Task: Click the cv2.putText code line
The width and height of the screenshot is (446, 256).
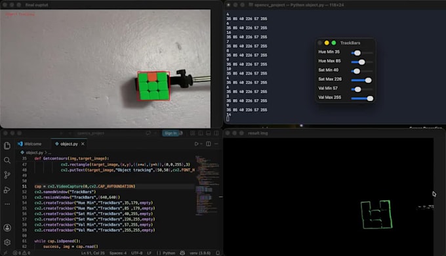Action: [x=128, y=170]
